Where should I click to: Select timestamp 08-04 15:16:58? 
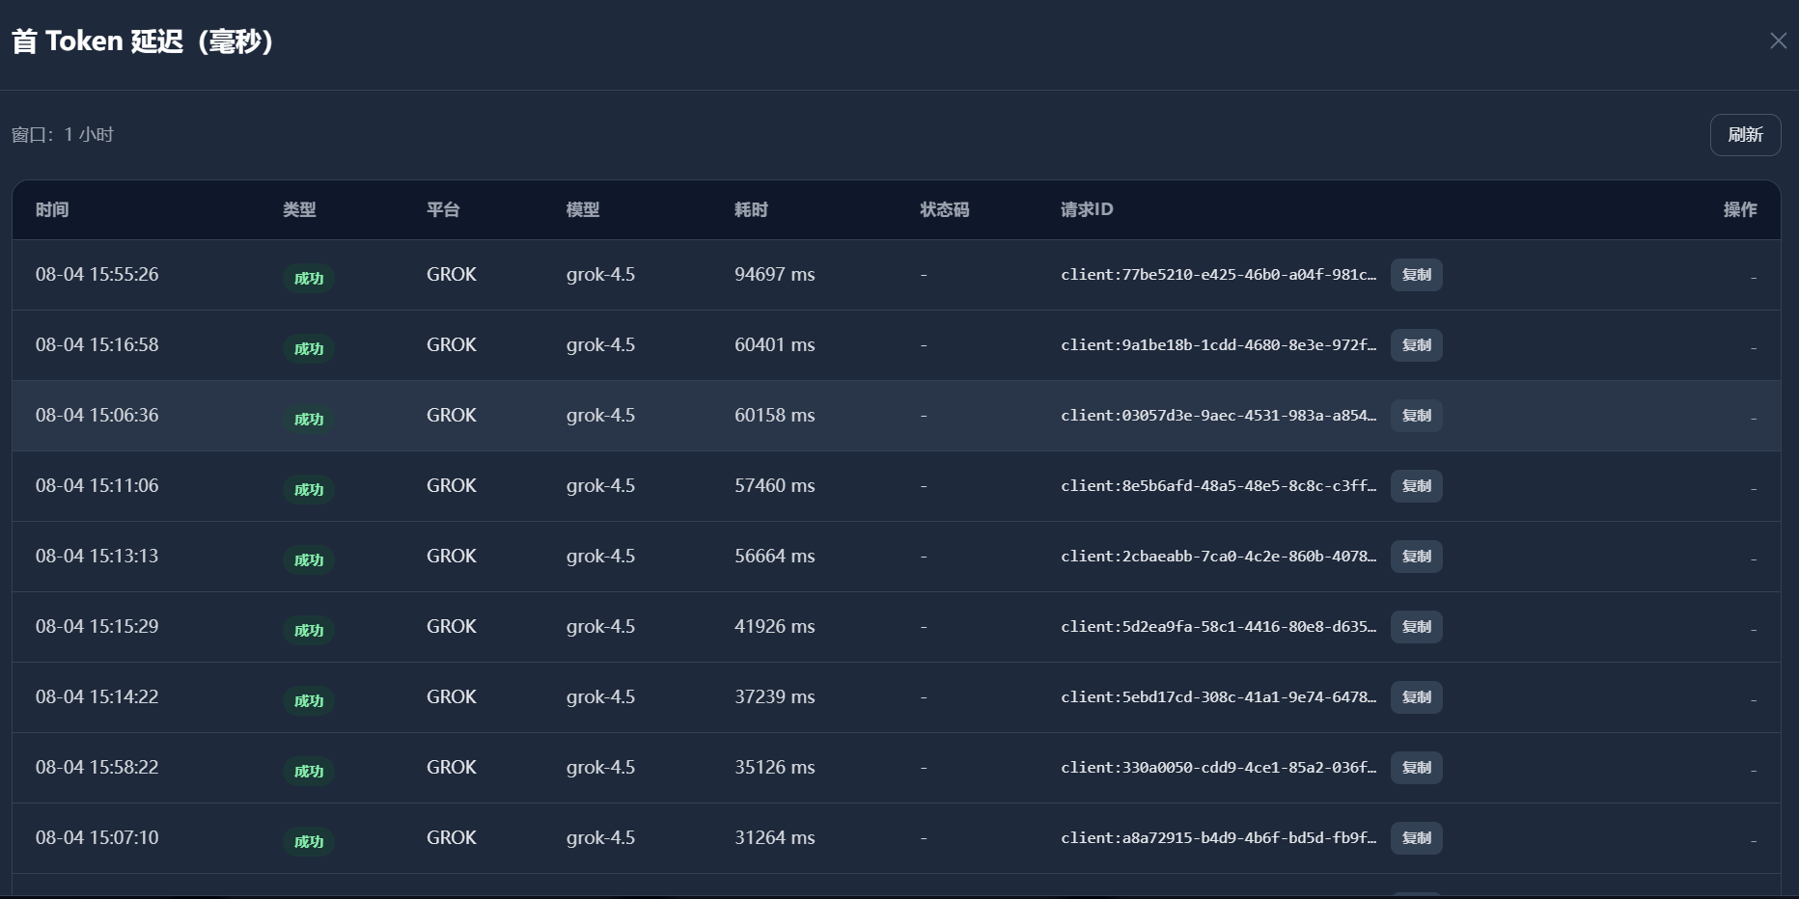[x=97, y=345]
